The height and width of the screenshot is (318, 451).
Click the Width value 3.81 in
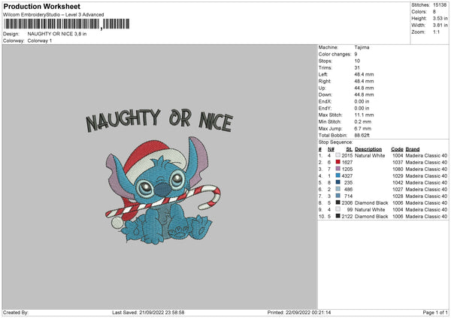440,25
